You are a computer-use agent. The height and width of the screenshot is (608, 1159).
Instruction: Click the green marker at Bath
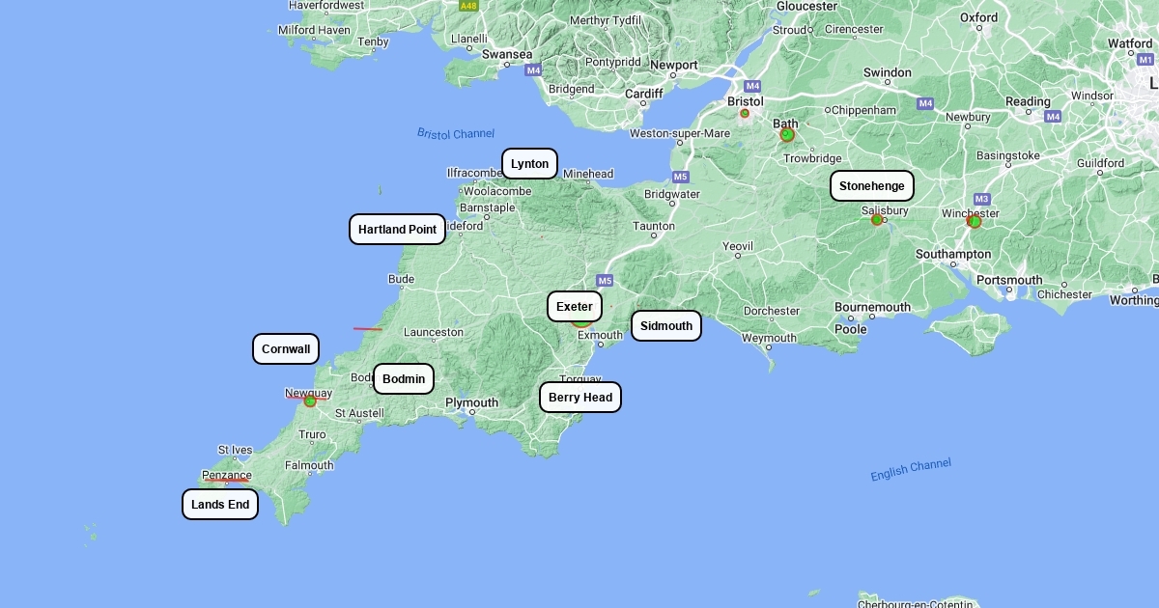tap(787, 135)
